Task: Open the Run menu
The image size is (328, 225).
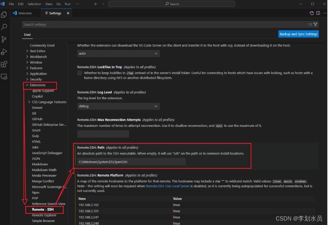Action: coord(68,4)
